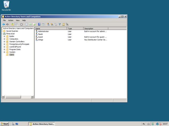Click the firma.local domain icon in the tree
The image size is (169, 126).
tap(4, 34)
